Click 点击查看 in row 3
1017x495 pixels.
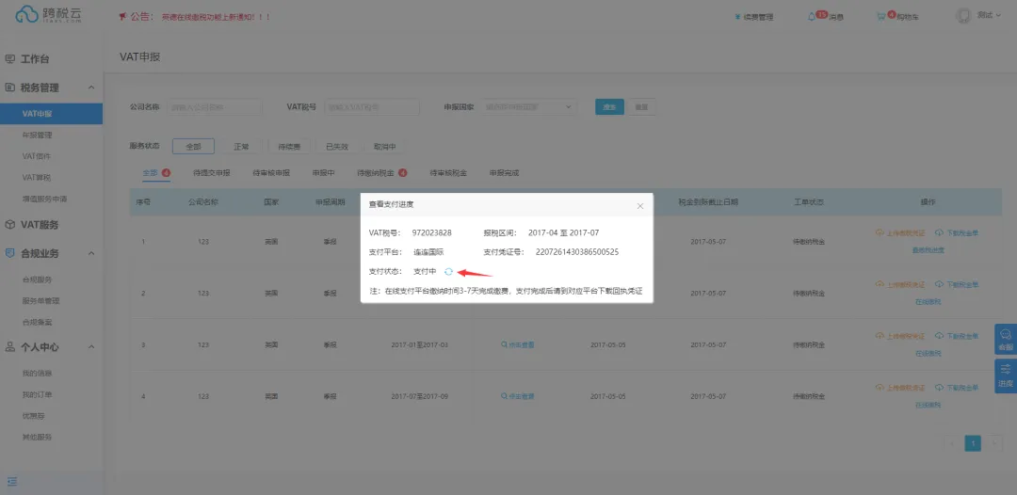click(x=518, y=344)
